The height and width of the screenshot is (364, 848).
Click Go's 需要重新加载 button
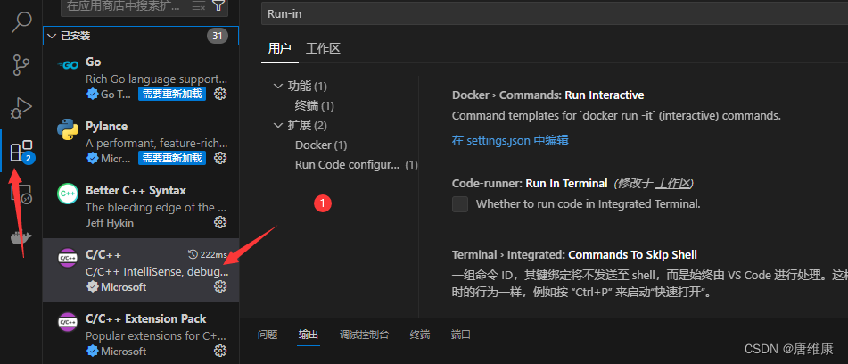pos(172,94)
